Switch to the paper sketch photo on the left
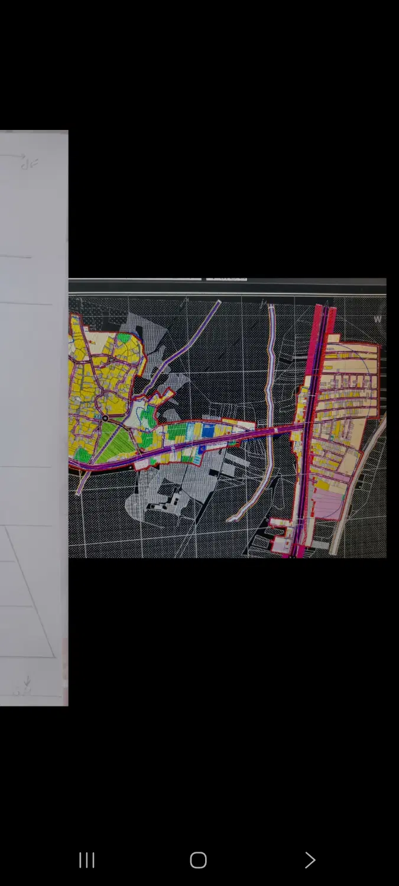 [34, 418]
